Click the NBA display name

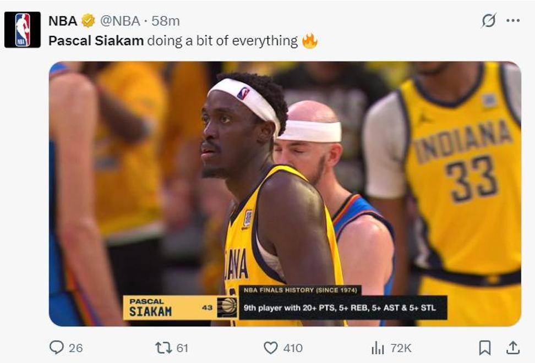coord(63,21)
